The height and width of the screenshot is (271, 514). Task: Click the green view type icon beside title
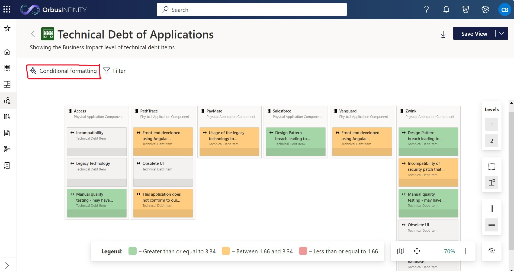[x=48, y=34]
